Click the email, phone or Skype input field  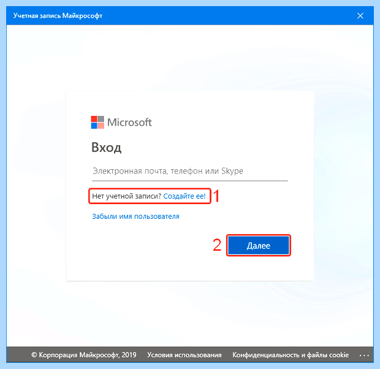coord(190,172)
